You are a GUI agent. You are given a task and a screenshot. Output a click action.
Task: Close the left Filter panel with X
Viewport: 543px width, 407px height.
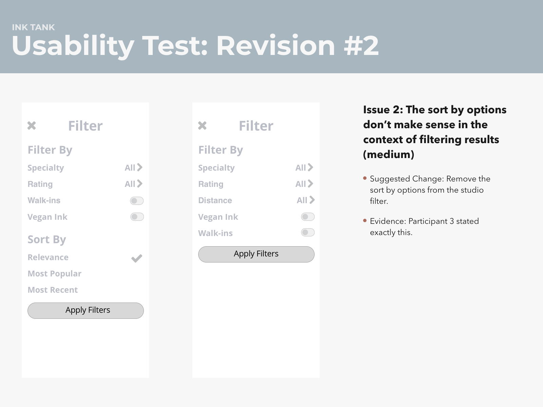32,126
